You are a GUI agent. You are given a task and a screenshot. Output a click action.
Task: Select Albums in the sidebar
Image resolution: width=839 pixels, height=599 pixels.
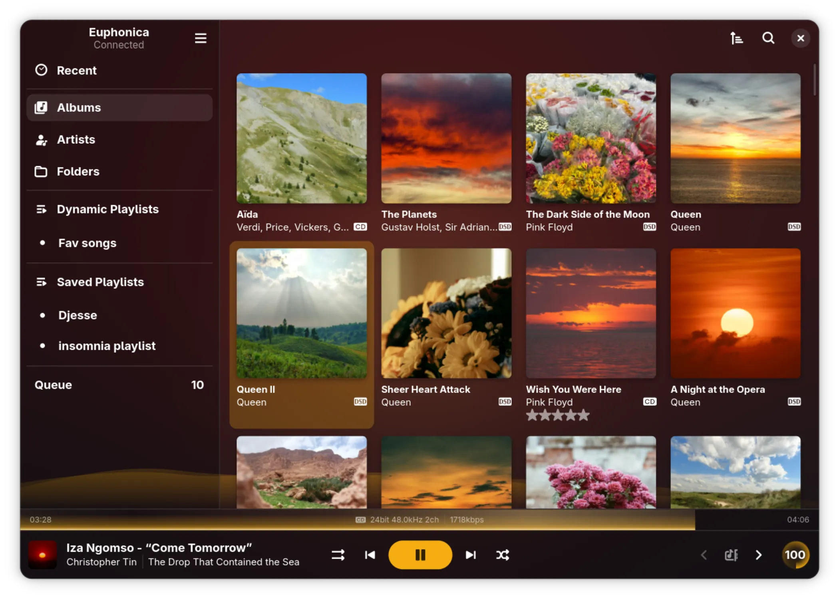pos(119,107)
